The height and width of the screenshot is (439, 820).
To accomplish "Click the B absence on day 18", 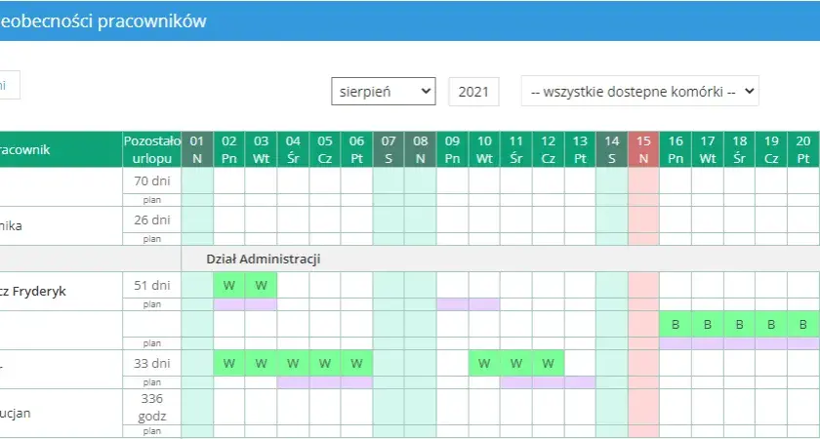I will [x=740, y=325].
